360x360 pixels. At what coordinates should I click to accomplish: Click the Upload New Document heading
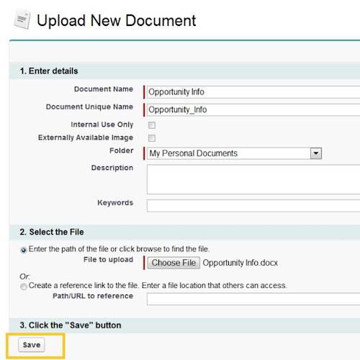[117, 21]
